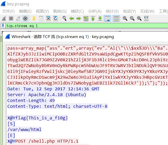168x145 pixels.
Task: Toggle auto-scroll during live capture
Action: [x=107, y=18]
